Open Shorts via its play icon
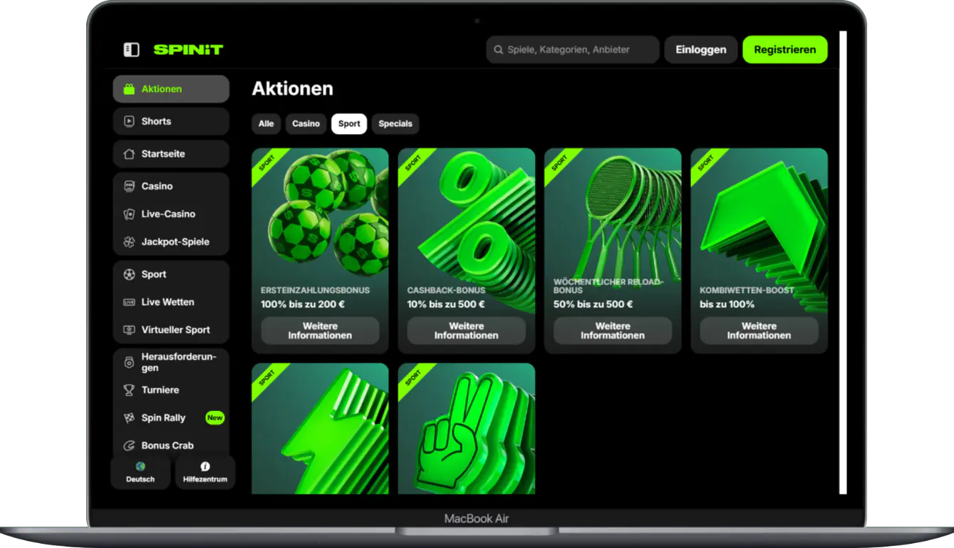Screen dimensions: 954x548 click(x=129, y=121)
